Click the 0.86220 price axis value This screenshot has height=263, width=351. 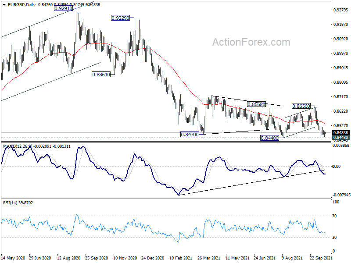341,111
